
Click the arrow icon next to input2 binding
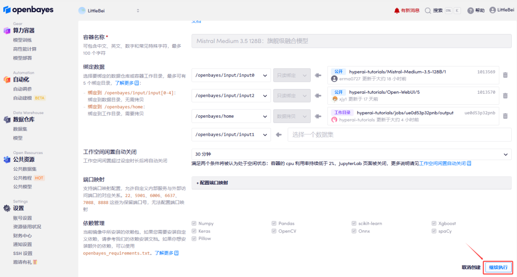(318, 96)
